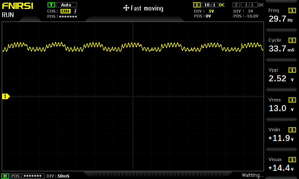Click the Waitting status text
This screenshot has width=299, height=179.
point(253,175)
